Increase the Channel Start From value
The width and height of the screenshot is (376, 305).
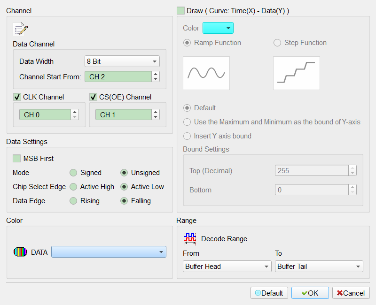point(156,74)
